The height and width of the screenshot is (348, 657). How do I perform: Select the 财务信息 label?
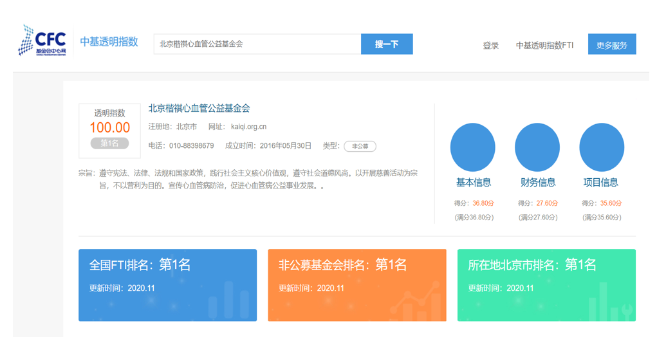pos(538,183)
